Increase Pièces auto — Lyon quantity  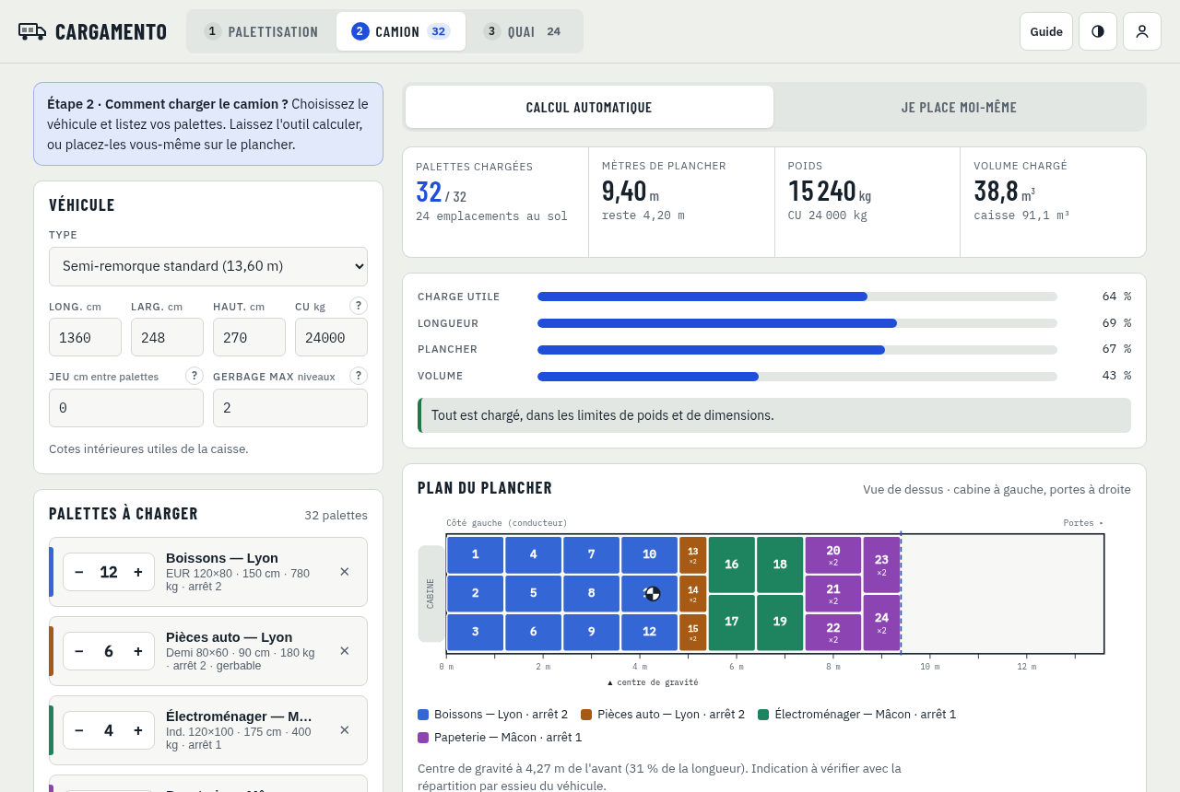[x=138, y=651]
